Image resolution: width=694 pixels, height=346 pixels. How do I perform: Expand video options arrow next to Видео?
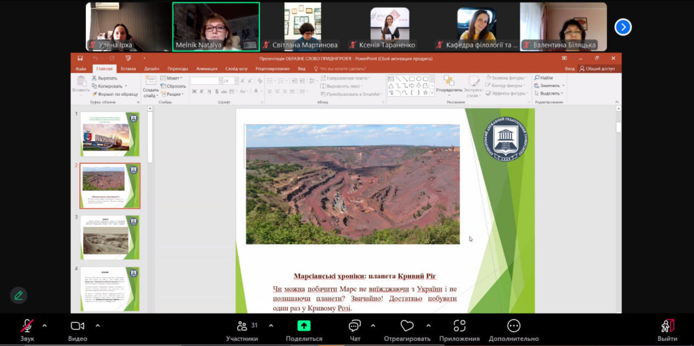coord(98,326)
